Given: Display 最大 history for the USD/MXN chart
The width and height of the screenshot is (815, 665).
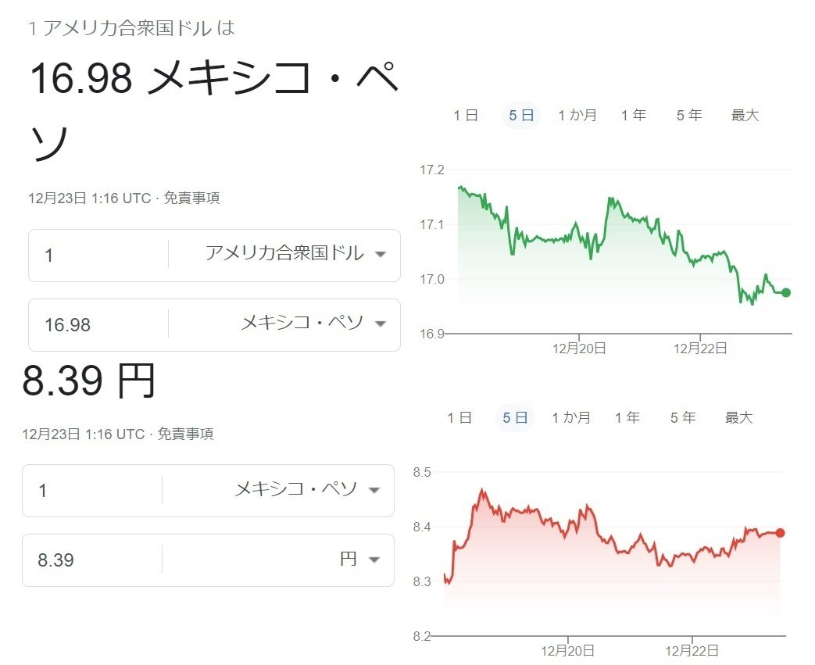Looking at the screenshot, I should click(745, 114).
